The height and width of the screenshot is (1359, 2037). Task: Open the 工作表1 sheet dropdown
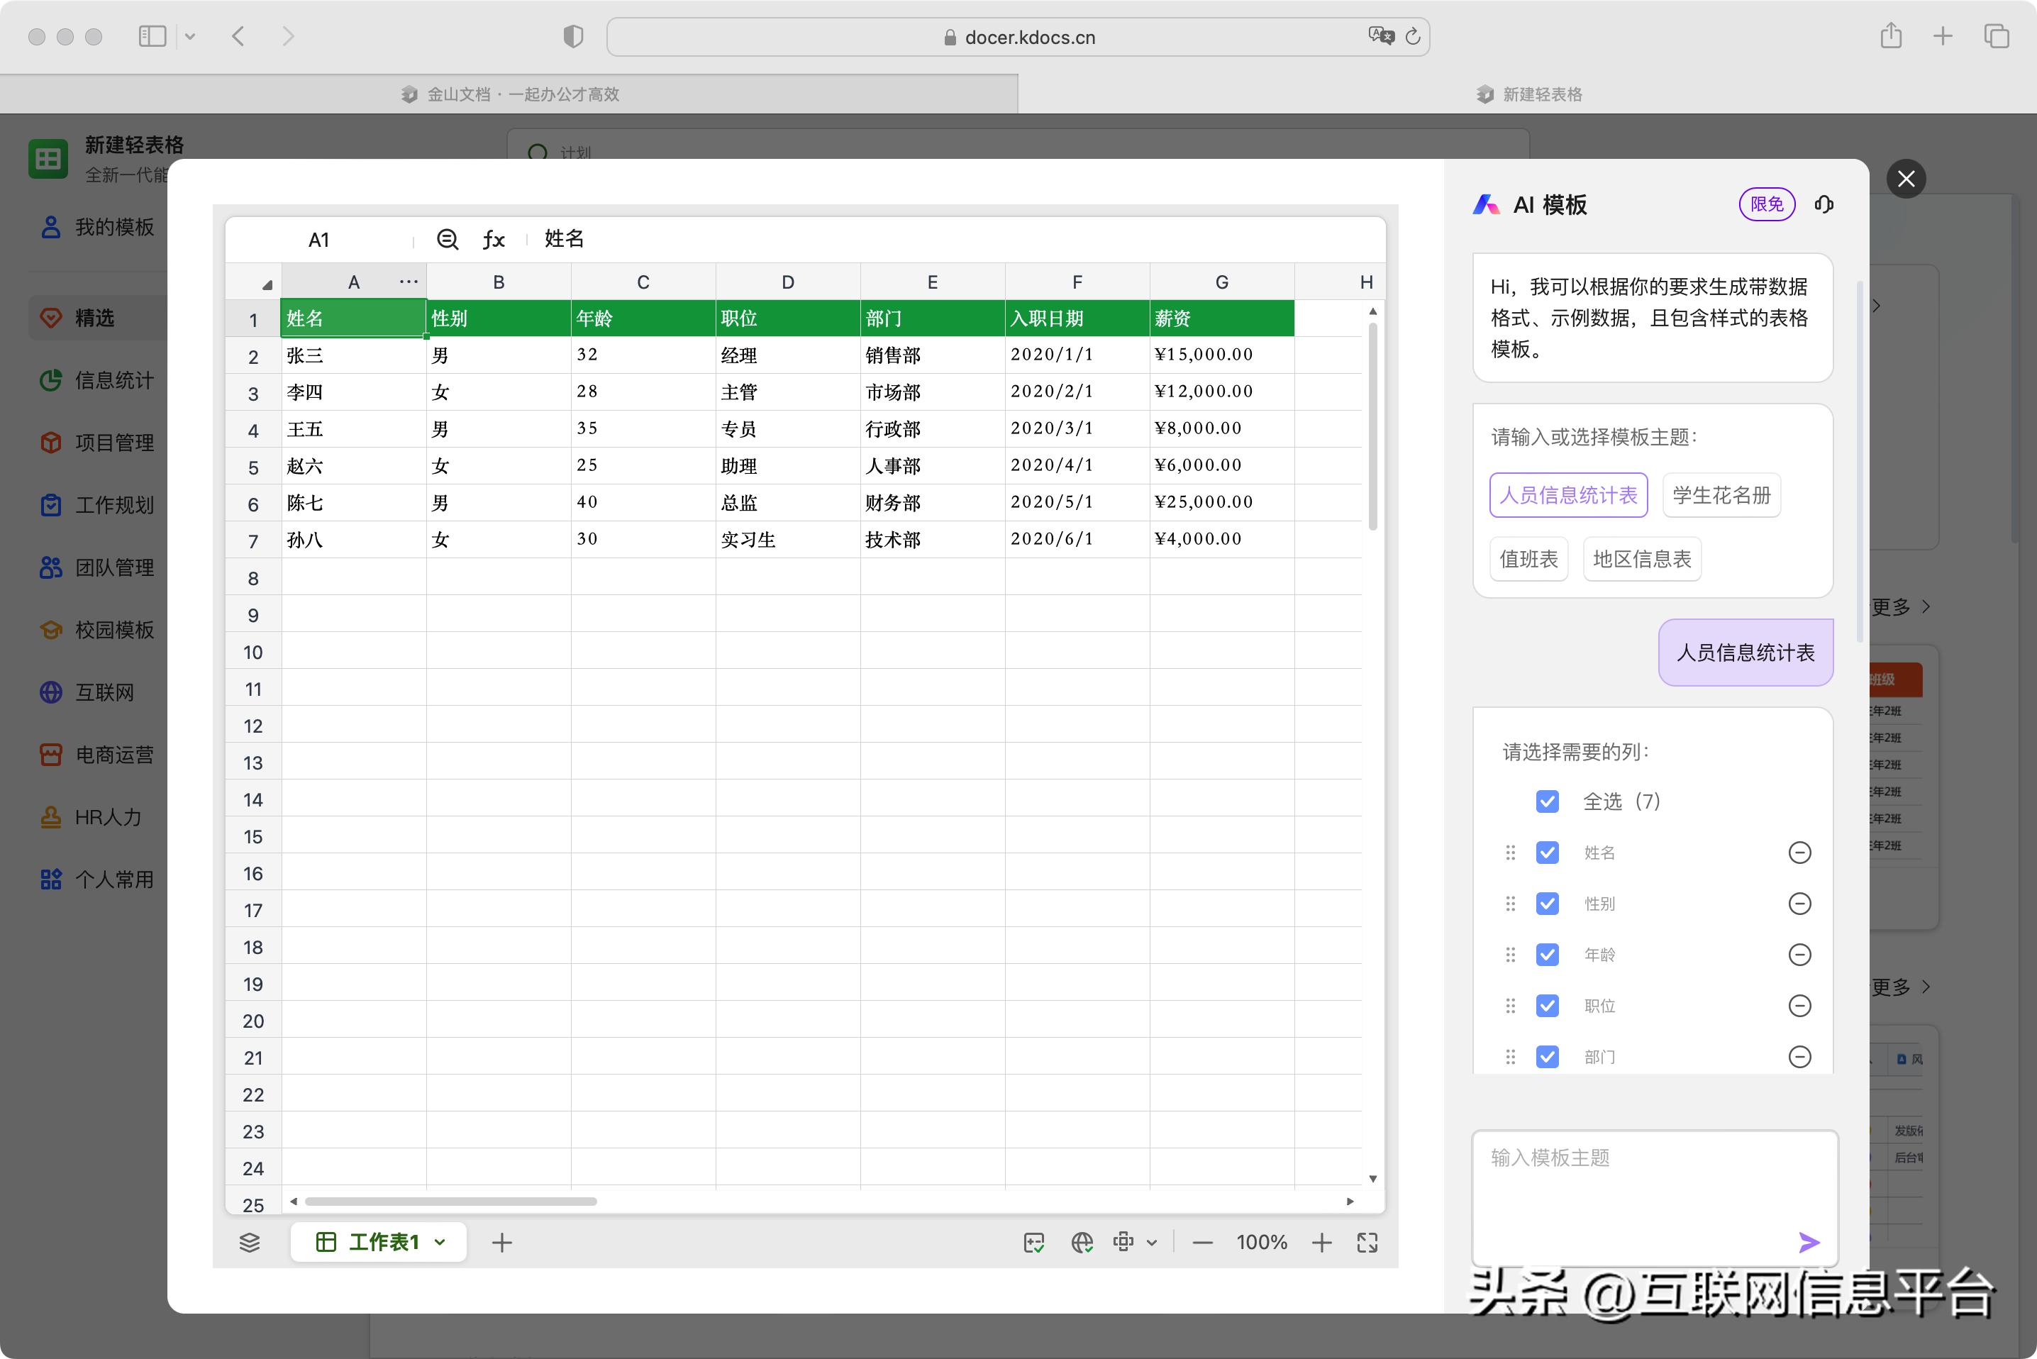click(441, 1242)
